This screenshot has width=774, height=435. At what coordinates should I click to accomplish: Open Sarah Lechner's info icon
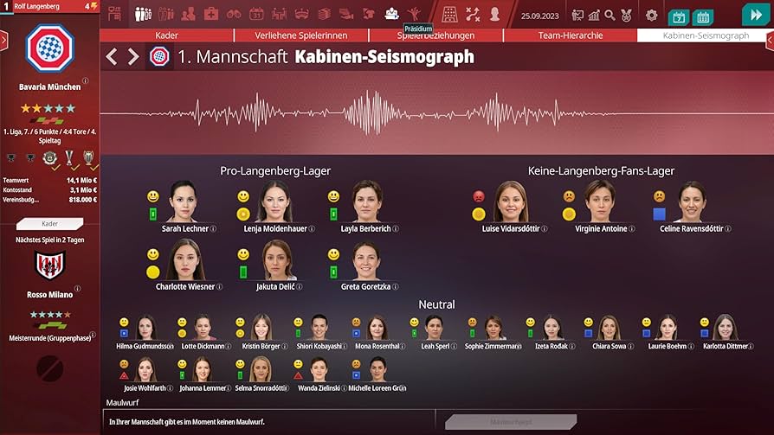[x=213, y=229]
